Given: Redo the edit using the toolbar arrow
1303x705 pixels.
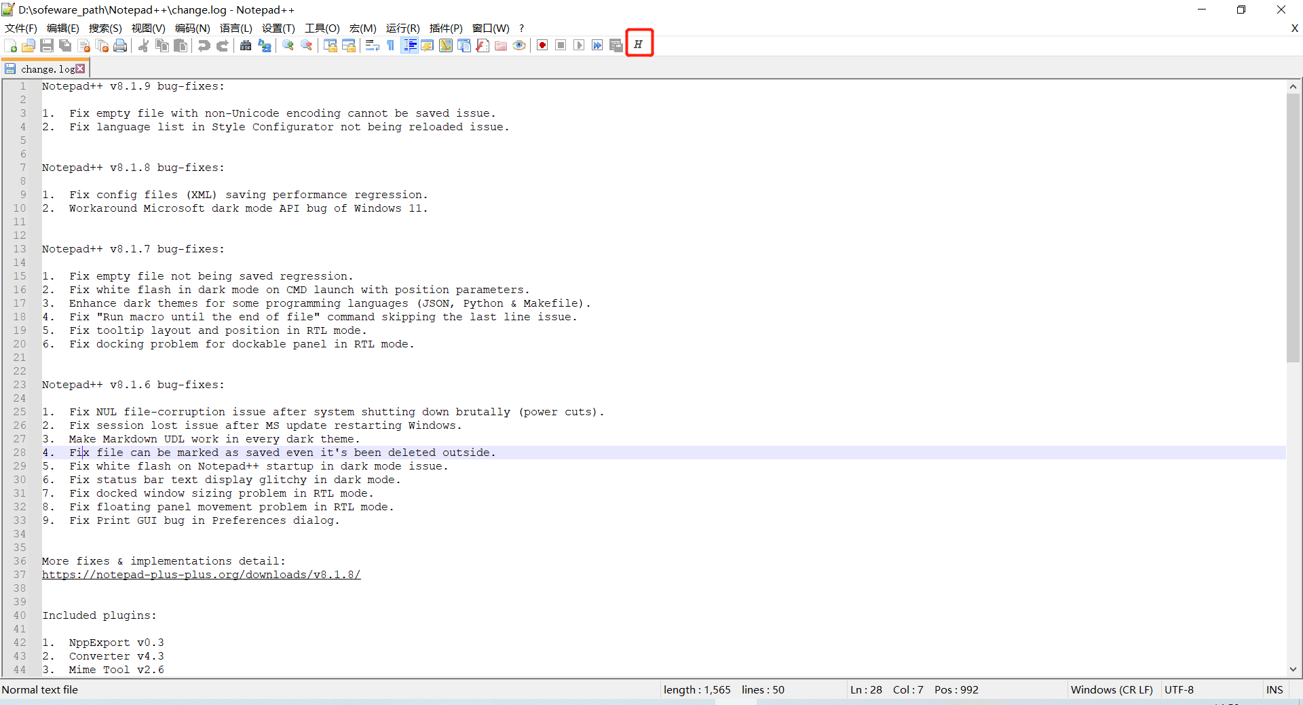Looking at the screenshot, I should (222, 45).
